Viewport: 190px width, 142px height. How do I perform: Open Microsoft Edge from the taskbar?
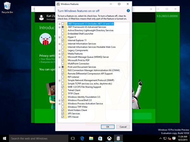click(82, 138)
